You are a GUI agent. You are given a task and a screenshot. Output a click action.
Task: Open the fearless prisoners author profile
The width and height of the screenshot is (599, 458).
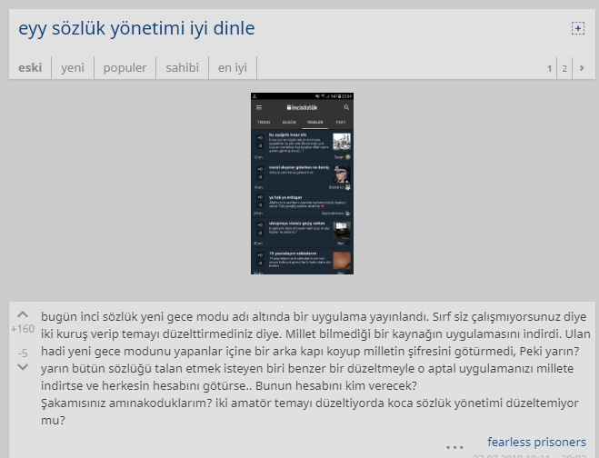[536, 442]
